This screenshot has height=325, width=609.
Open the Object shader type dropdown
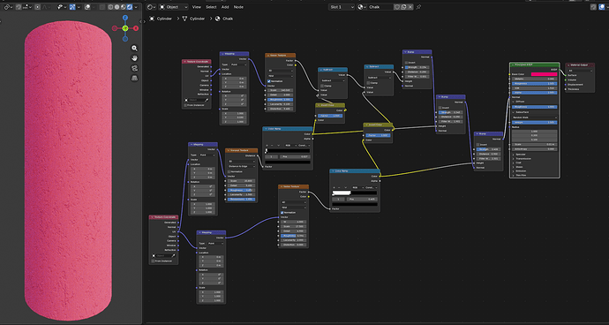point(173,7)
